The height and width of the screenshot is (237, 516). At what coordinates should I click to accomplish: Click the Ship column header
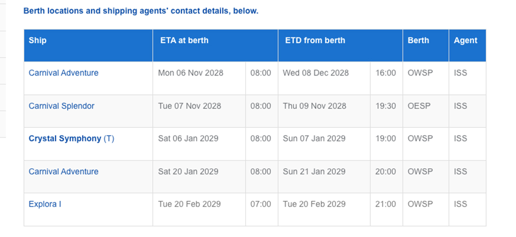pos(37,40)
